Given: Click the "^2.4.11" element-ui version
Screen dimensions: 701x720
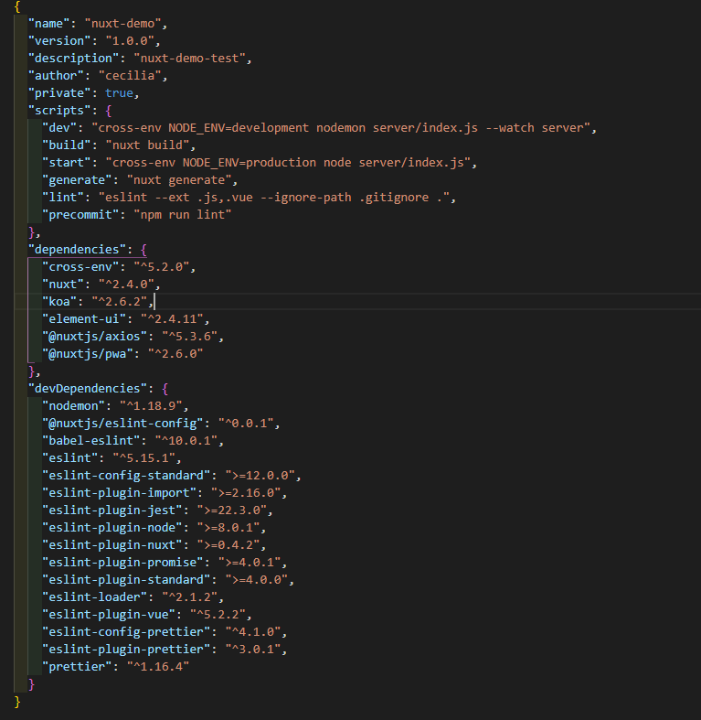Looking at the screenshot, I should 172,319.
